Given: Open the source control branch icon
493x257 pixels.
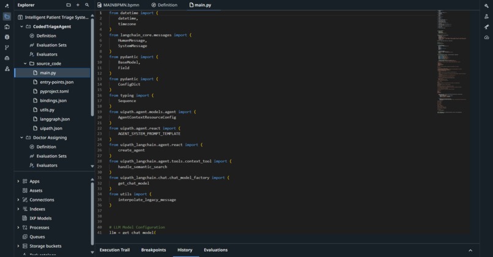Looking at the screenshot, I should pos(7,48).
